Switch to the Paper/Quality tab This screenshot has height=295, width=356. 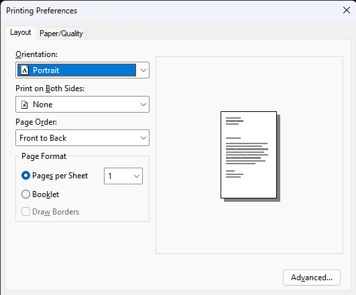[x=61, y=34]
